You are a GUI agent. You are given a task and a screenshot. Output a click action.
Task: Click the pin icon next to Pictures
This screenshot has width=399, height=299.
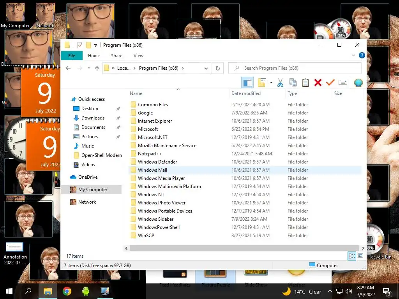click(118, 137)
